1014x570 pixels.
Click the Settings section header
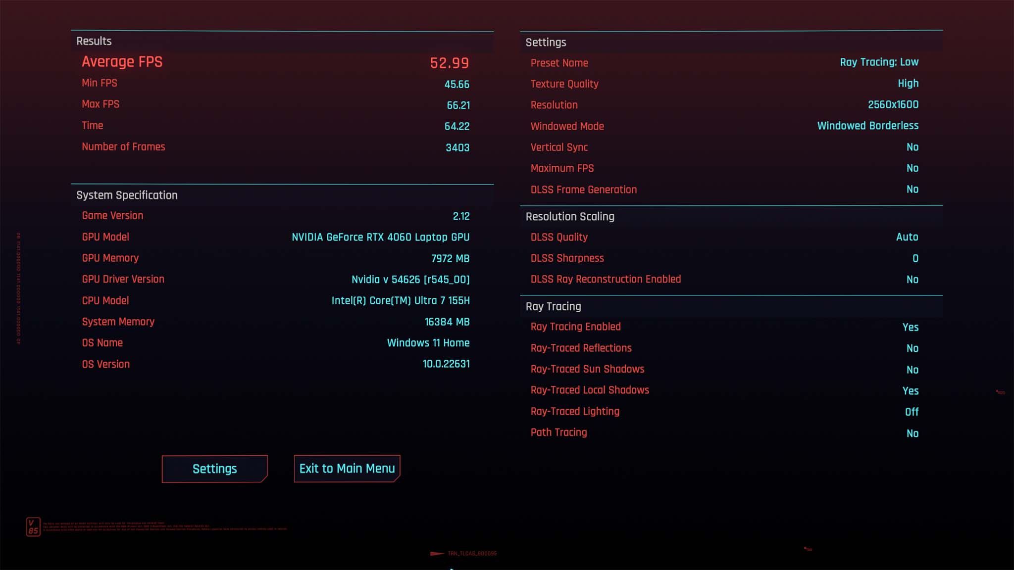(x=545, y=42)
